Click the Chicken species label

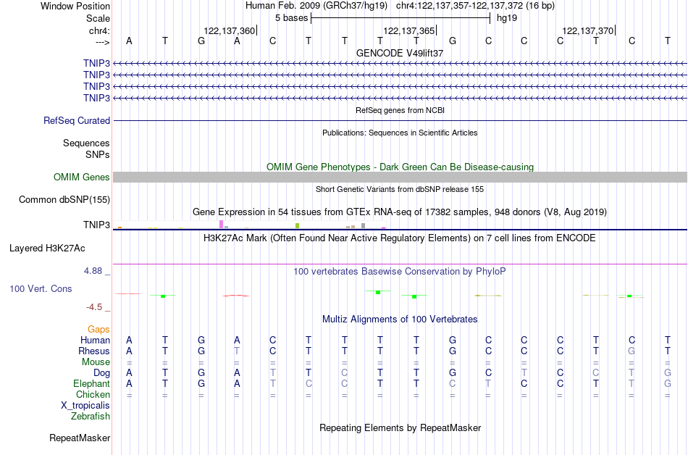coord(93,394)
